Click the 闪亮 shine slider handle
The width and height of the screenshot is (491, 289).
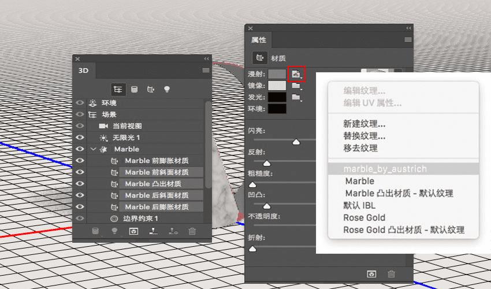(x=296, y=142)
